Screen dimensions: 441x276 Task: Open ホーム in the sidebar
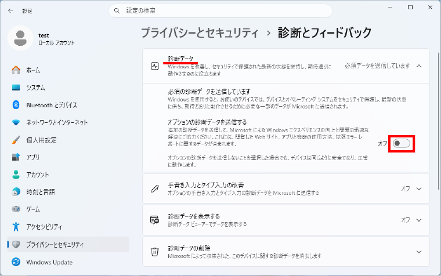tap(68, 70)
